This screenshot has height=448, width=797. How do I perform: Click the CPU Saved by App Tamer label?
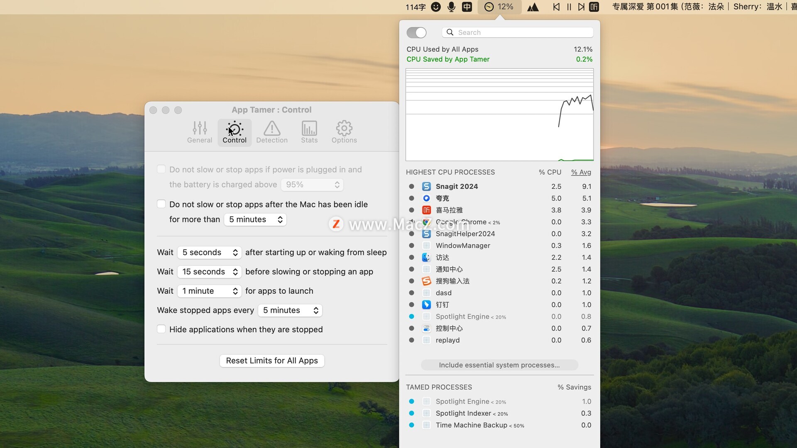pos(448,59)
